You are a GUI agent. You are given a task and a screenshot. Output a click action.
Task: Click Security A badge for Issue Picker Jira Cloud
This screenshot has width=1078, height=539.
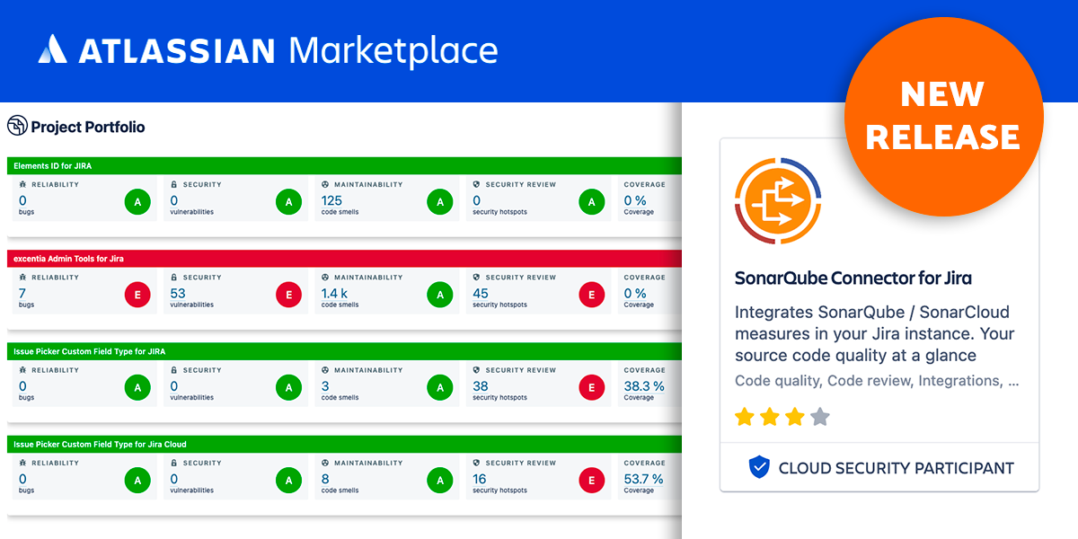click(x=288, y=481)
